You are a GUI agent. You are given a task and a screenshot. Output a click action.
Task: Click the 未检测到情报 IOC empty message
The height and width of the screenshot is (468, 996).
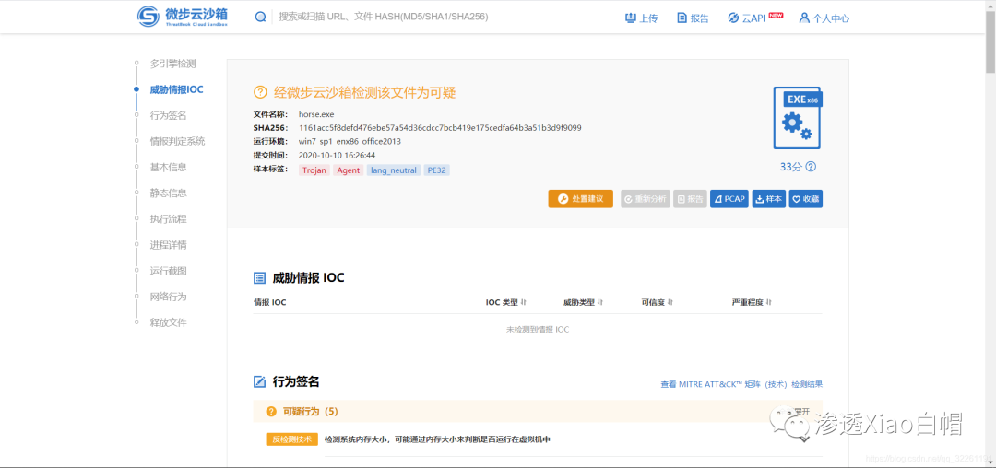click(x=538, y=330)
